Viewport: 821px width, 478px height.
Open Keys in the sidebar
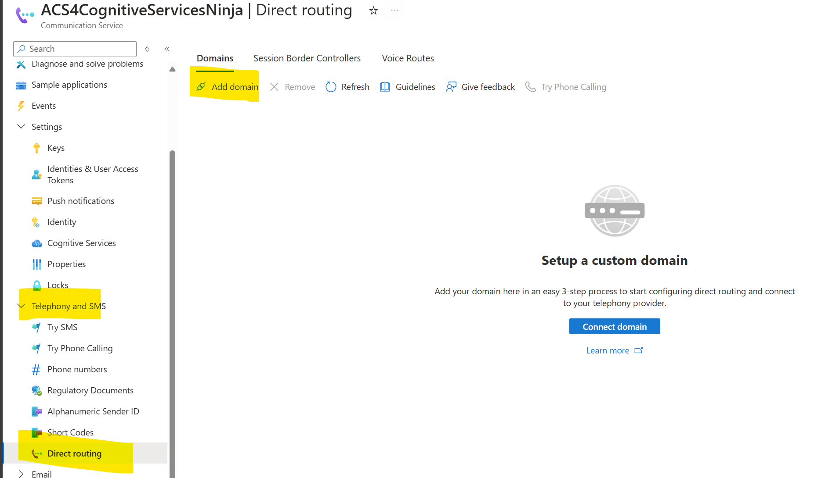click(56, 148)
